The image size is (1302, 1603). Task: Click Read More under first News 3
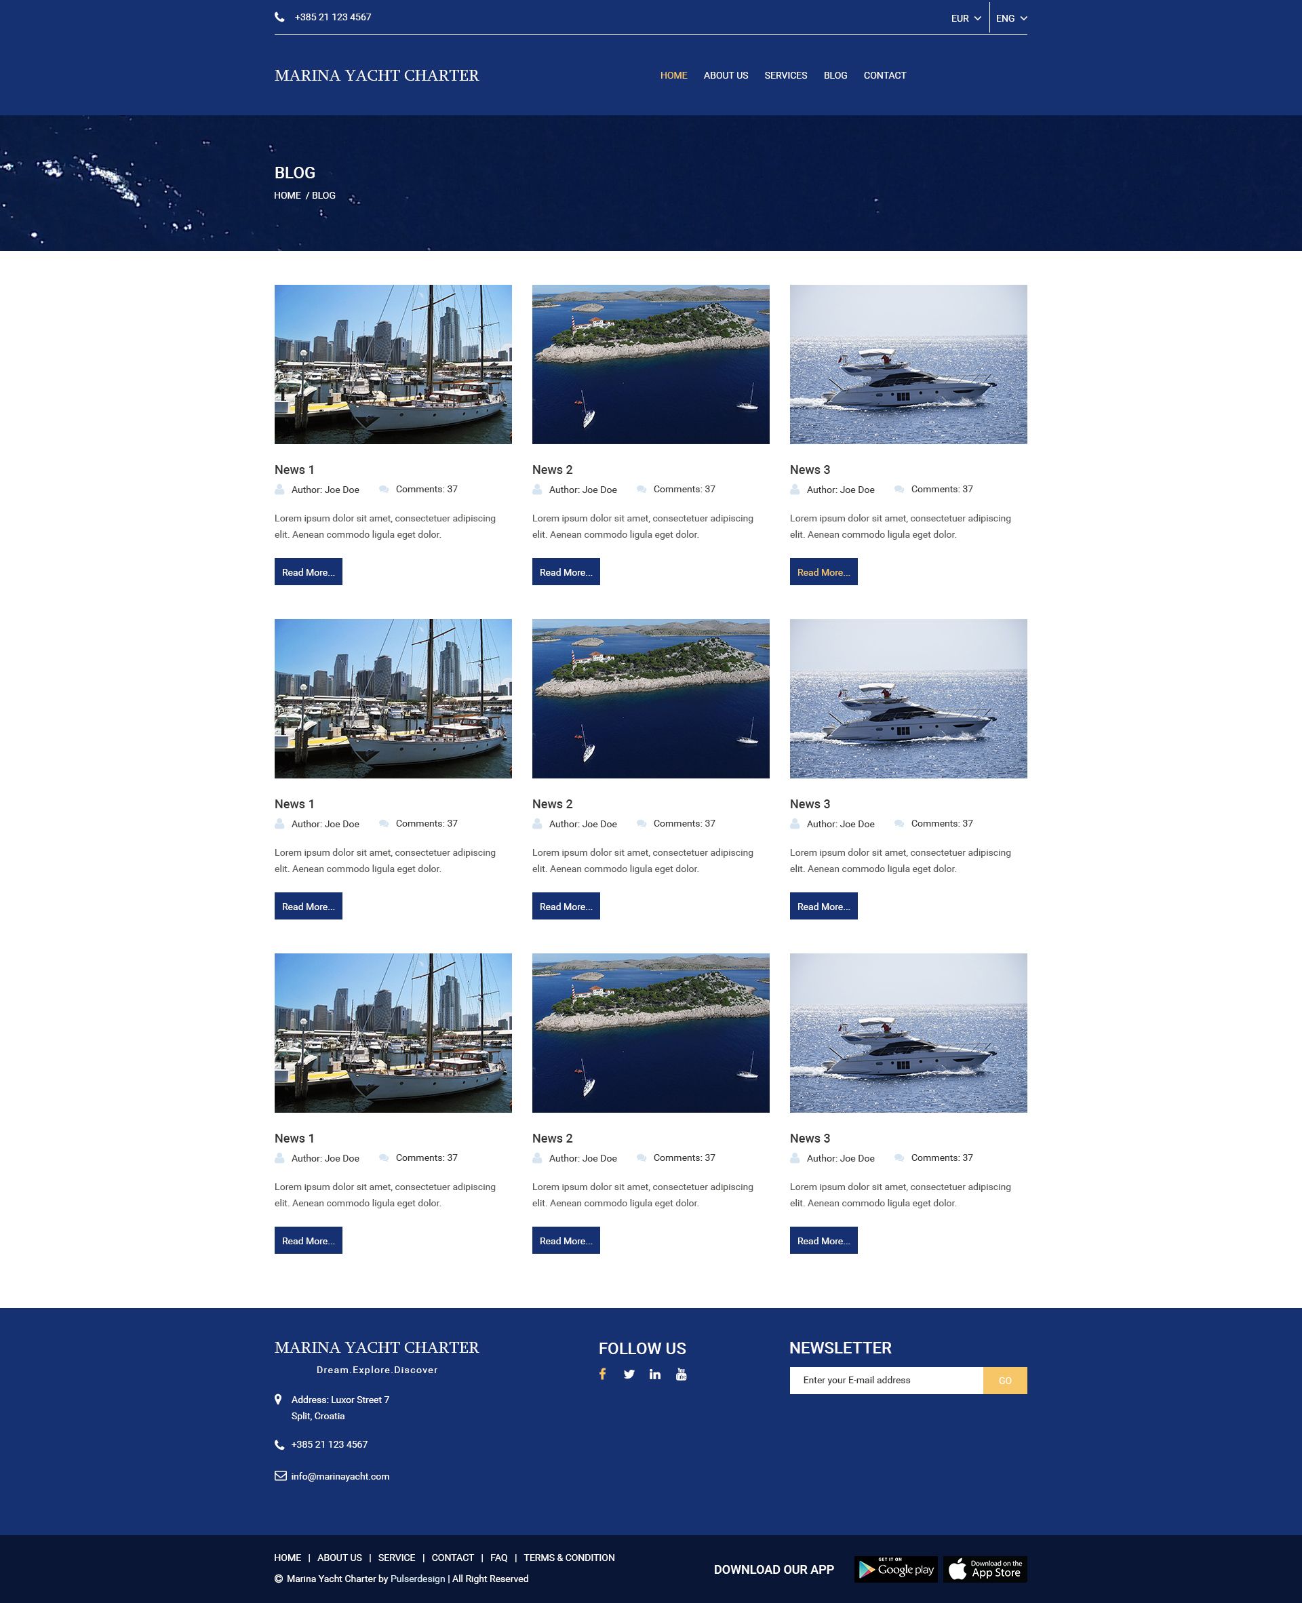pos(823,572)
